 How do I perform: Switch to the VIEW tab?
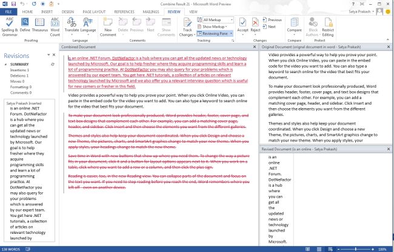(193, 11)
